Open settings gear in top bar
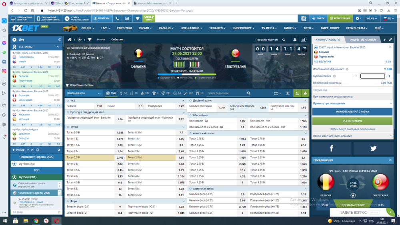The height and width of the screenshot is (225, 400). tap(358, 18)
